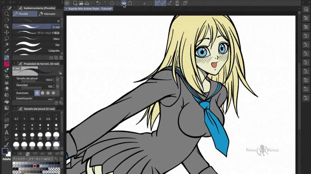The image size is (311, 174).
Task: Import sub tool material with the download icon
Action: [51, 58]
